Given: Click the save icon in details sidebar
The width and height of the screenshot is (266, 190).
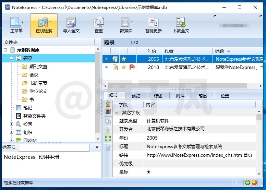Looking at the screenshot, I should [x=108, y=112].
